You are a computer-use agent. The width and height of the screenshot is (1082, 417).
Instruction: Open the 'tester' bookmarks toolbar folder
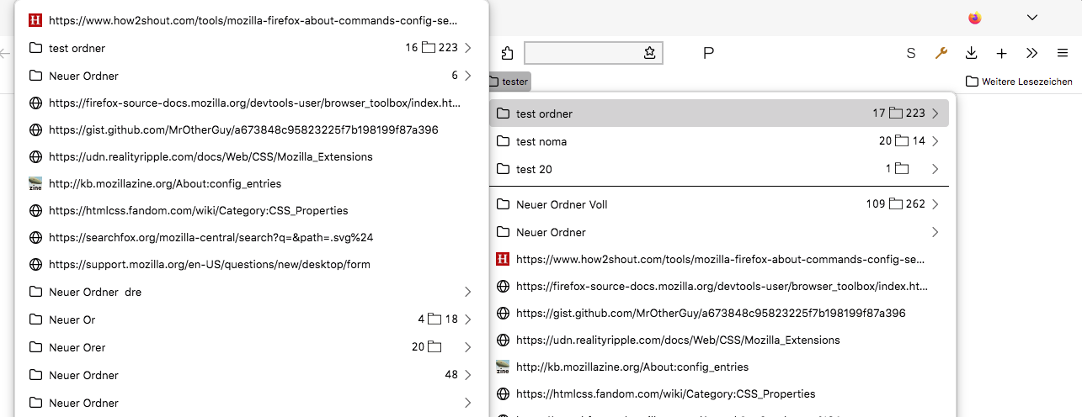(509, 82)
